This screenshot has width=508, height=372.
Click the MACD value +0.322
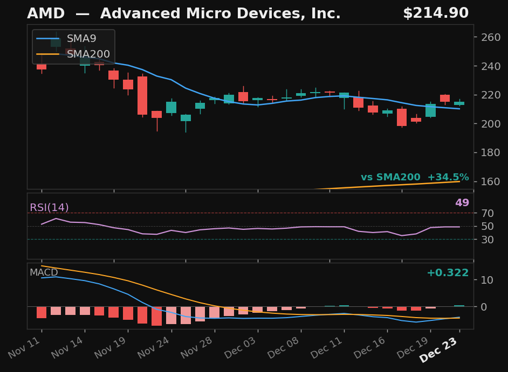(x=448, y=273)
